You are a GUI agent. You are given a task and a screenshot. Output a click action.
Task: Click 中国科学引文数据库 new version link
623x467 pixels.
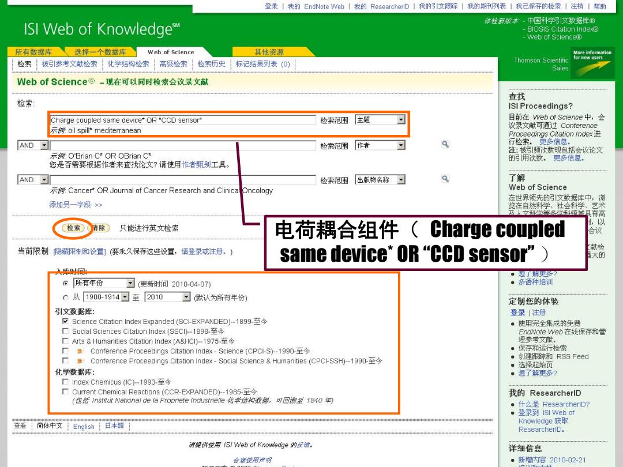[x=561, y=21]
